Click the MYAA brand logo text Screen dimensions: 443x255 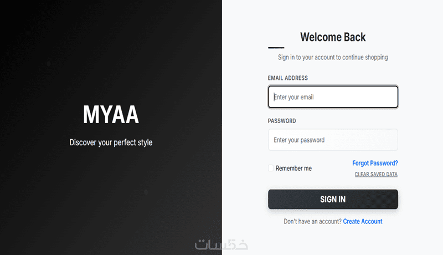coord(111,115)
